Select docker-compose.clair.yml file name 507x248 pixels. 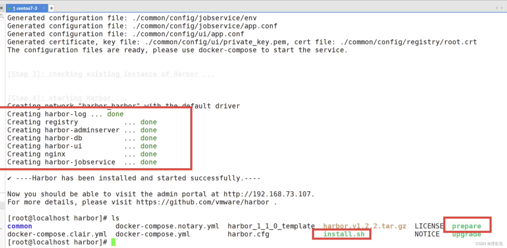57,234
